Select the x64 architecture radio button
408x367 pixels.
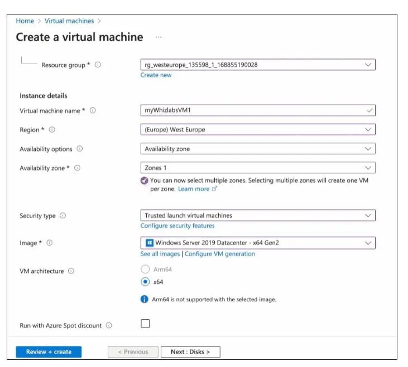click(x=145, y=282)
